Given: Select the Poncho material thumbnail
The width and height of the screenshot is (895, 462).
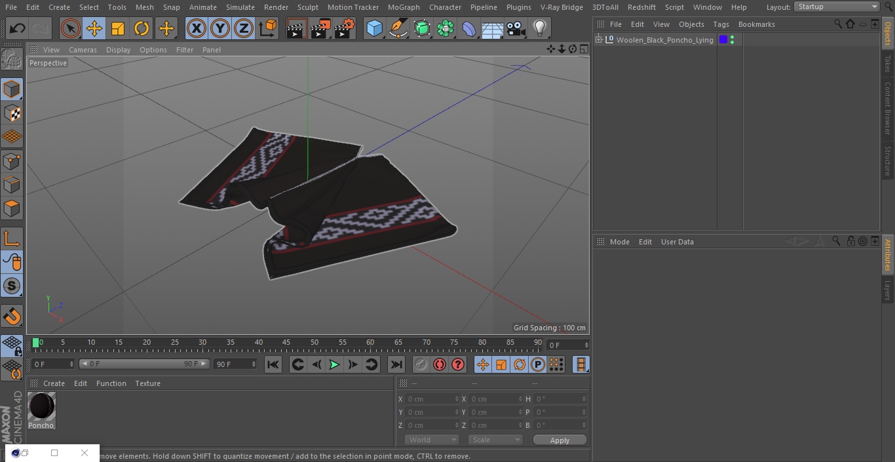Looking at the screenshot, I should click(x=41, y=407).
